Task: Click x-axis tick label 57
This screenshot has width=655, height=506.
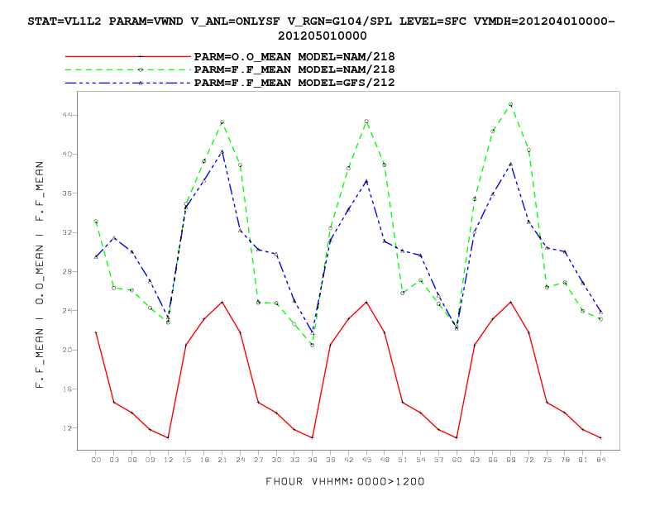Action: pyautogui.click(x=438, y=460)
